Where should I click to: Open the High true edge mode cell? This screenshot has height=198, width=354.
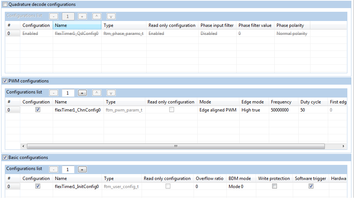click(x=254, y=110)
